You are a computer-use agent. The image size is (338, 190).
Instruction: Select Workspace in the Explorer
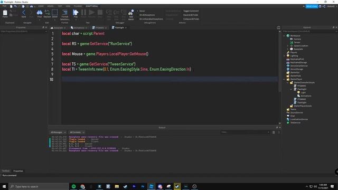click(x=295, y=36)
